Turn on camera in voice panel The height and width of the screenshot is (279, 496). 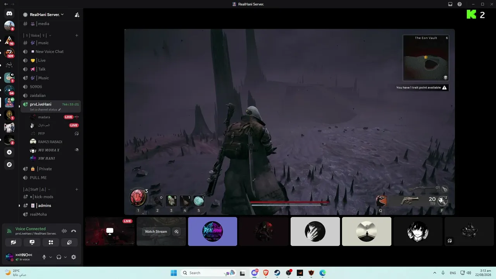[13, 242]
